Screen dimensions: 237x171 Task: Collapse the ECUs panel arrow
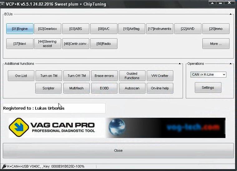[x=230, y=14]
